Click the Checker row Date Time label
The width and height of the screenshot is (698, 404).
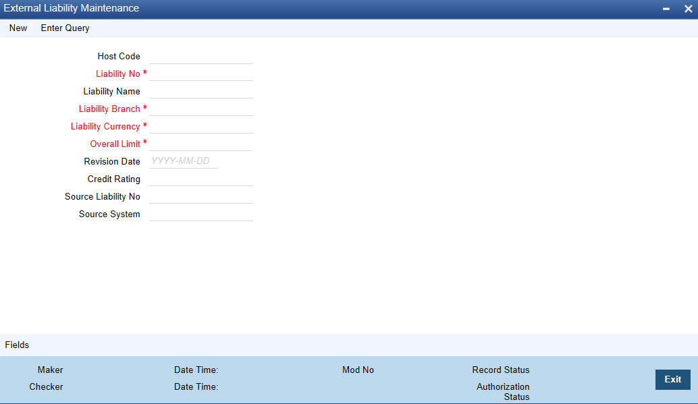(x=196, y=386)
